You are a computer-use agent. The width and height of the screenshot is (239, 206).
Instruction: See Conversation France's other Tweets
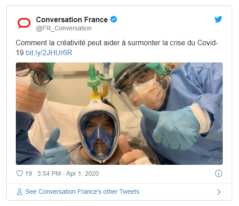tap(82, 192)
